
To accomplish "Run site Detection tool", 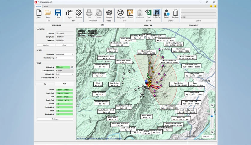I will 120,13.
